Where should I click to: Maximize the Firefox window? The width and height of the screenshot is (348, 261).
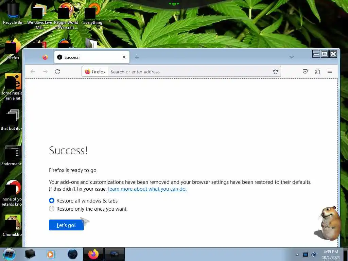tap(325, 54)
